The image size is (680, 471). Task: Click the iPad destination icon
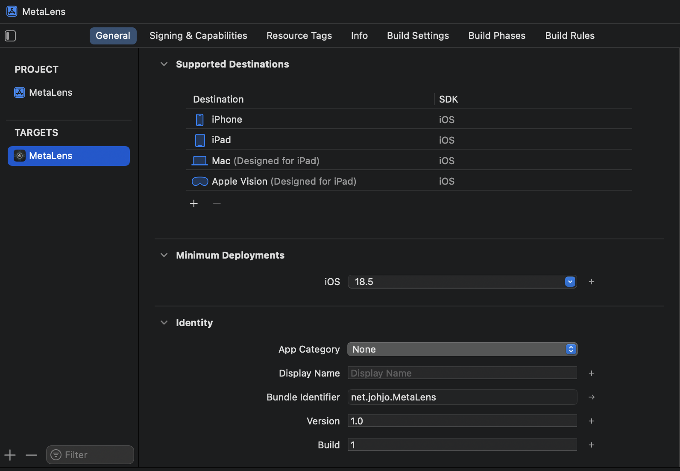200,140
